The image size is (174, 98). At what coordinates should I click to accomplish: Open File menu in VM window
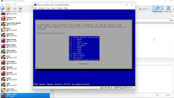coord(35,8)
